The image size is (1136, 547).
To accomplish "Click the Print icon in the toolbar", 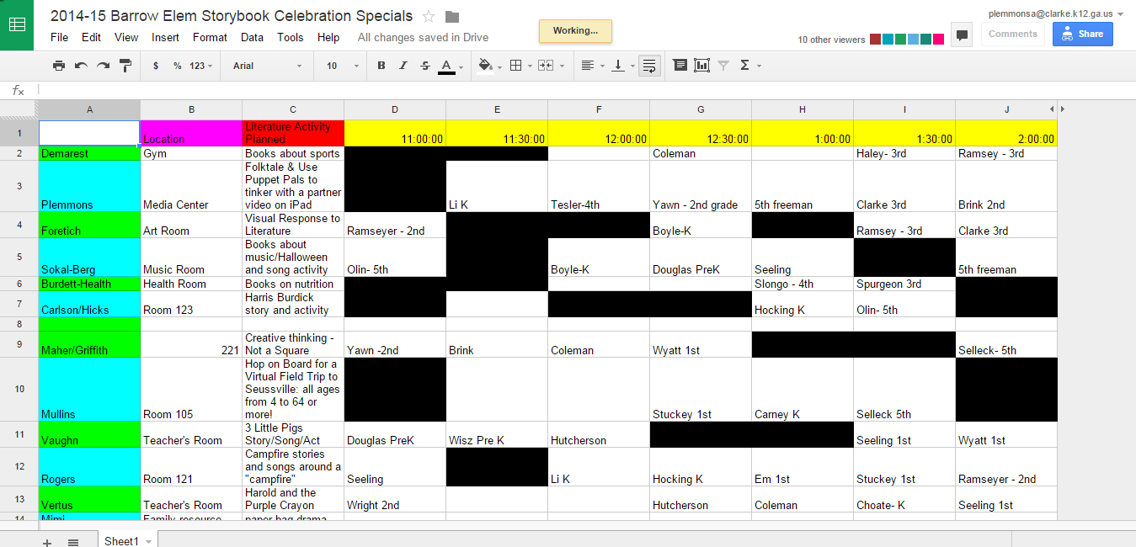I will click(58, 66).
